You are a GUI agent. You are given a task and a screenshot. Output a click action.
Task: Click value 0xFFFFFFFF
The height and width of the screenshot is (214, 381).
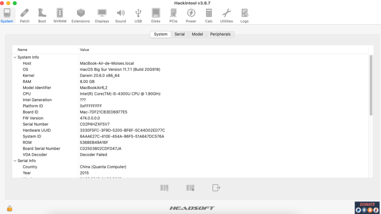91,106
